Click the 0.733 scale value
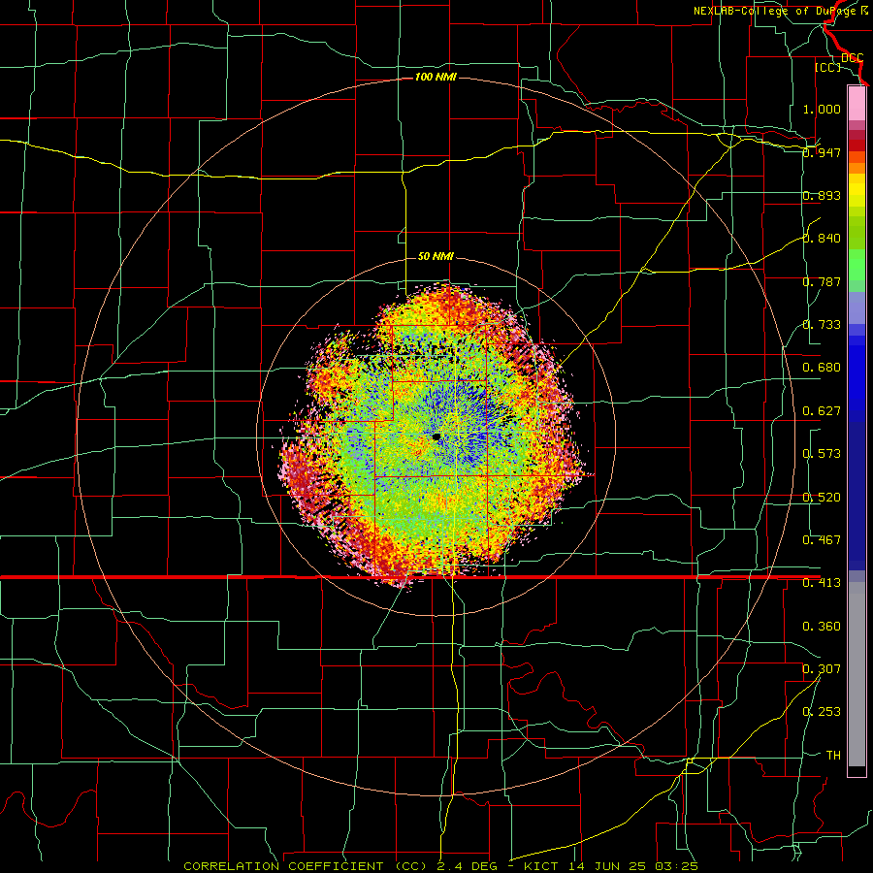873x873 pixels. pyautogui.click(x=822, y=325)
